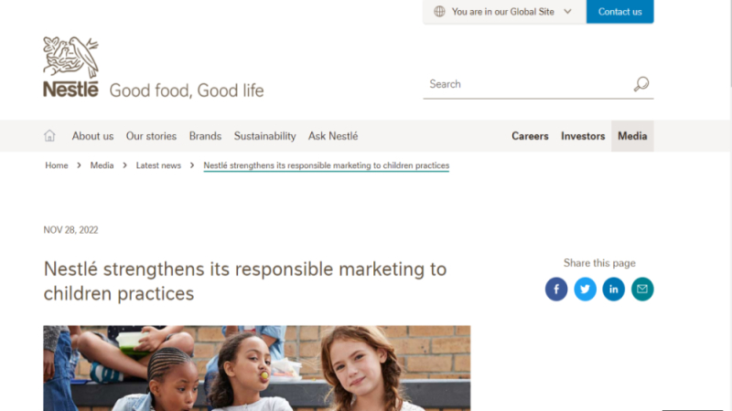Share this page on Twitter

(x=585, y=289)
